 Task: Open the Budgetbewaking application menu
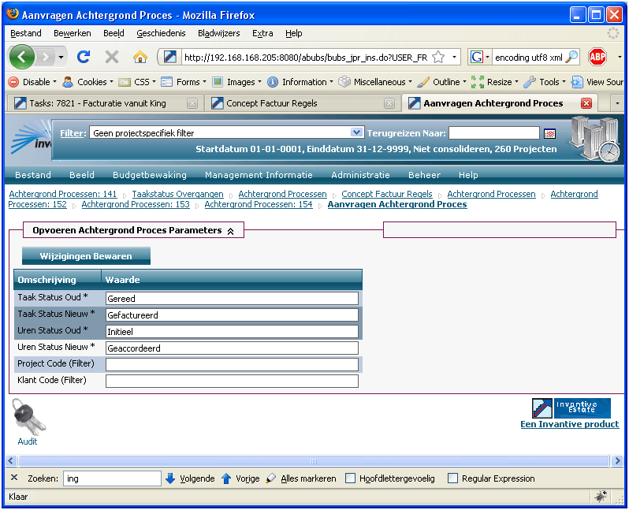(150, 175)
